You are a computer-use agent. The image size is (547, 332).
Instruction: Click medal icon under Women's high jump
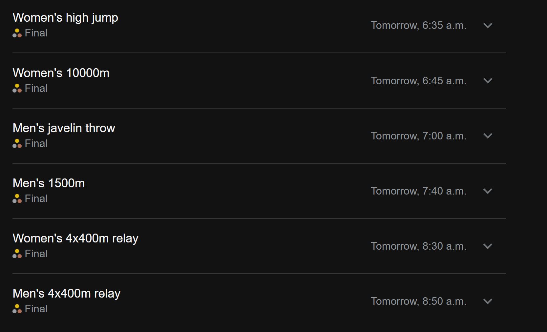(x=17, y=33)
